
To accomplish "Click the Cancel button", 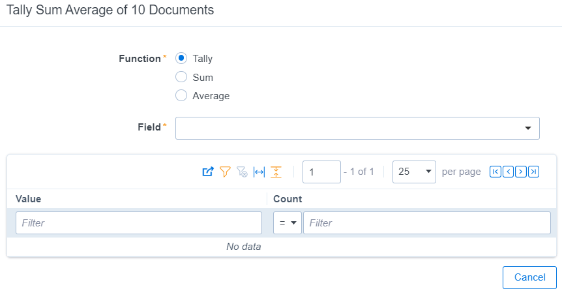I will point(529,277).
